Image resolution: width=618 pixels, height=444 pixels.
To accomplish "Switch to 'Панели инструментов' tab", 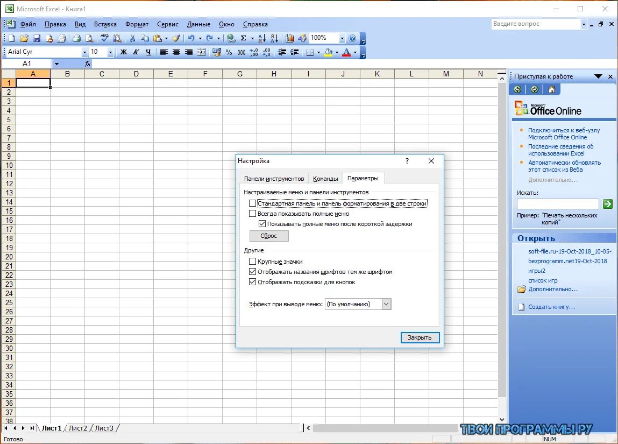I will 274,179.
